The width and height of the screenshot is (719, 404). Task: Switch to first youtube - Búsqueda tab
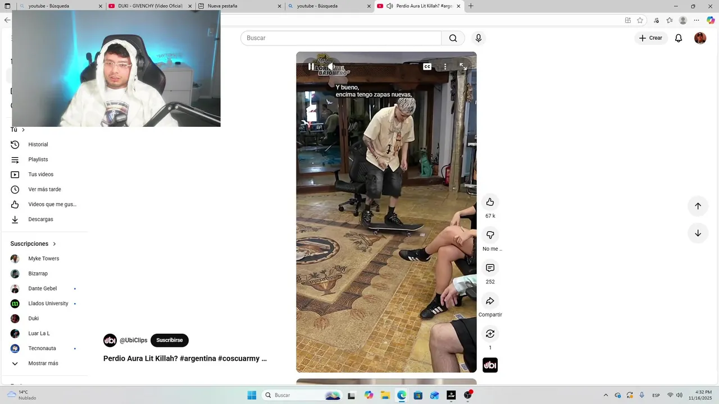(61, 6)
